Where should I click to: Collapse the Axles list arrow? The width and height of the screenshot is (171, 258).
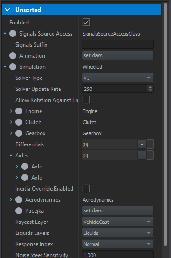[11, 156]
